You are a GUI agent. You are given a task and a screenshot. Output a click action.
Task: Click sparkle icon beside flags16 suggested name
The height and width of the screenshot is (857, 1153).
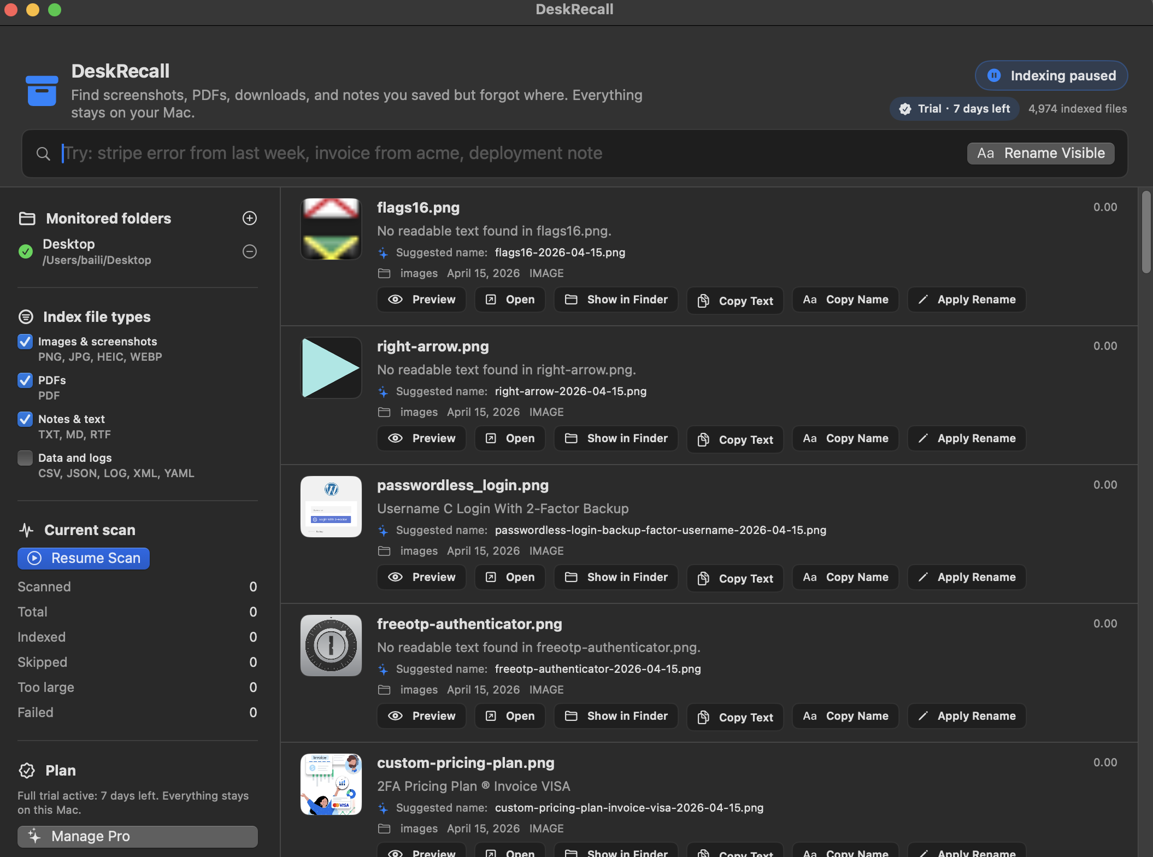click(x=383, y=253)
